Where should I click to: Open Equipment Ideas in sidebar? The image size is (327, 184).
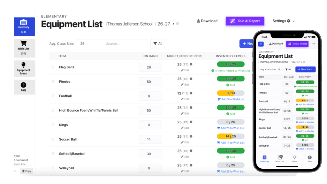click(24, 69)
